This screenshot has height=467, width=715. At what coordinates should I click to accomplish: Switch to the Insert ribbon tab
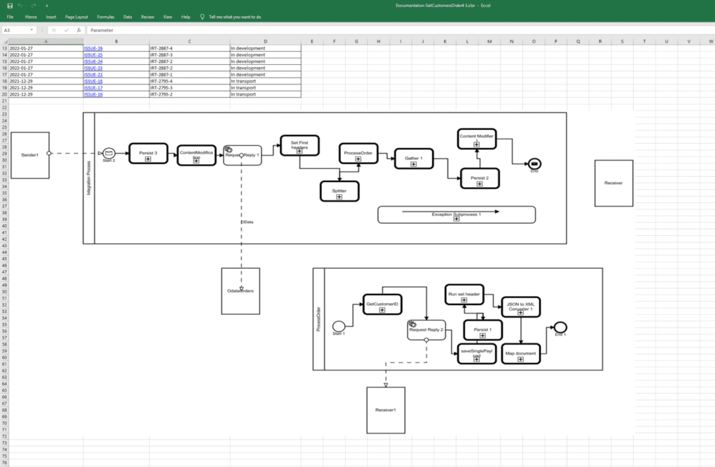click(x=51, y=17)
